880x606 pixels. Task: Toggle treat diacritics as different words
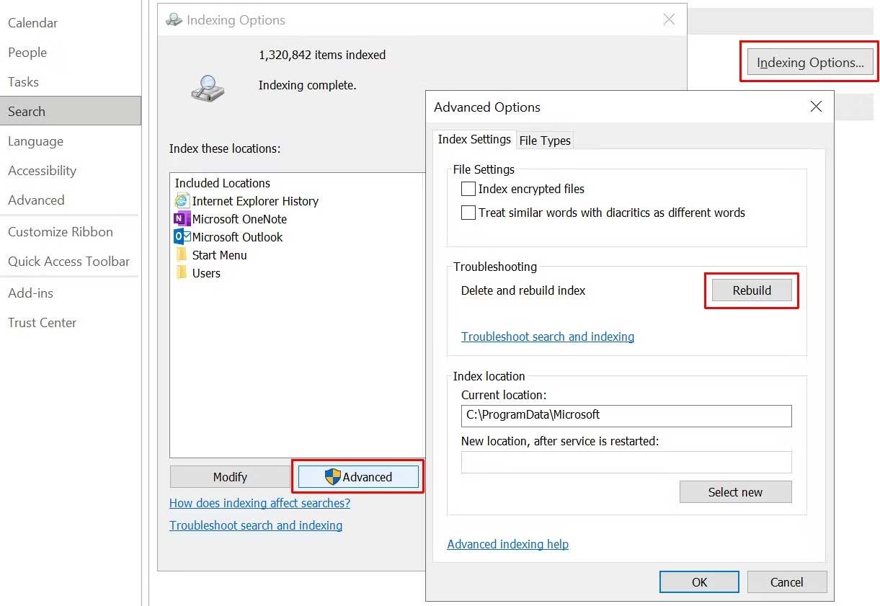[x=468, y=213]
